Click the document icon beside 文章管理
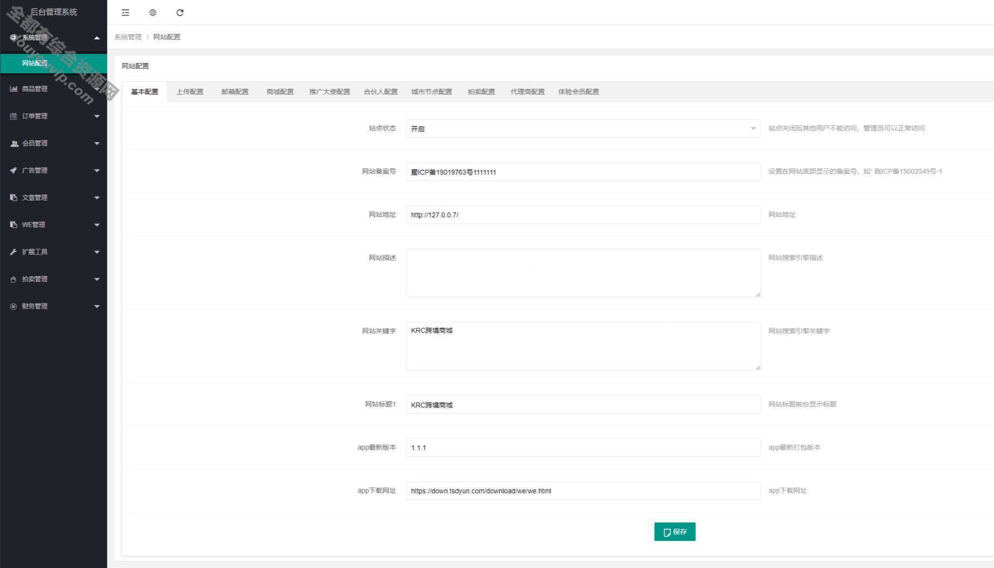 click(13, 197)
